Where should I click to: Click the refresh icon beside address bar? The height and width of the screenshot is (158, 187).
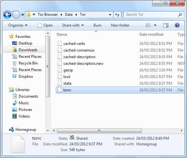coord(117,15)
